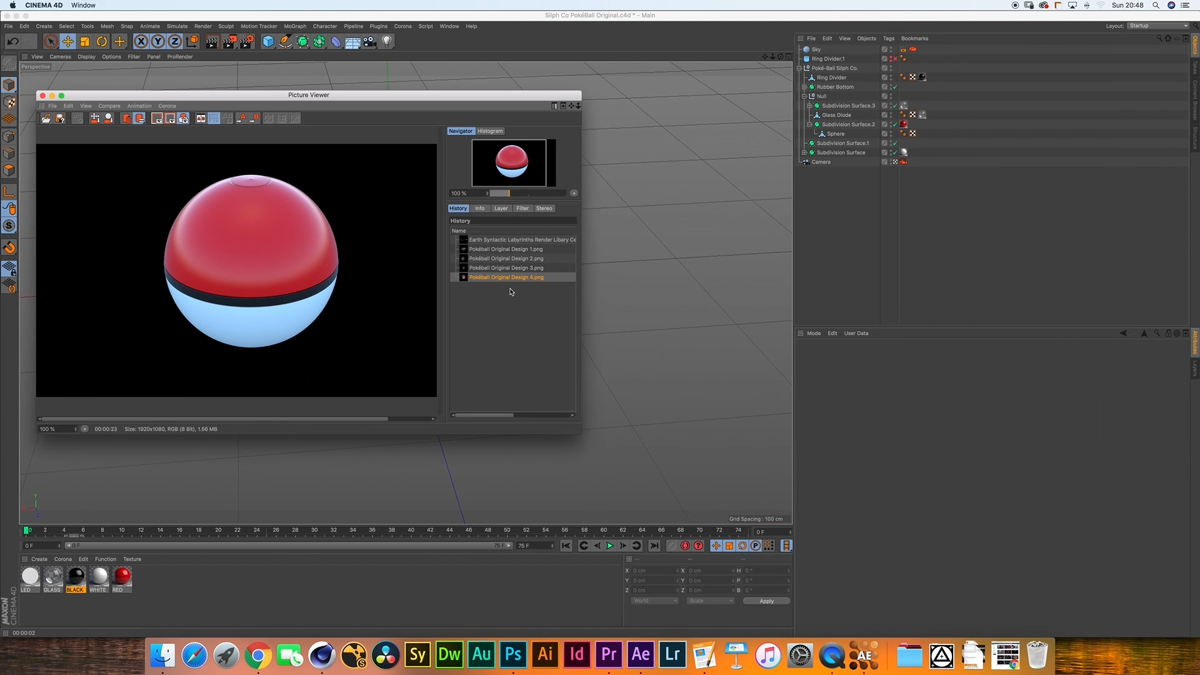Open the MoGraph menu
The image size is (1200, 675).
pos(295,26)
